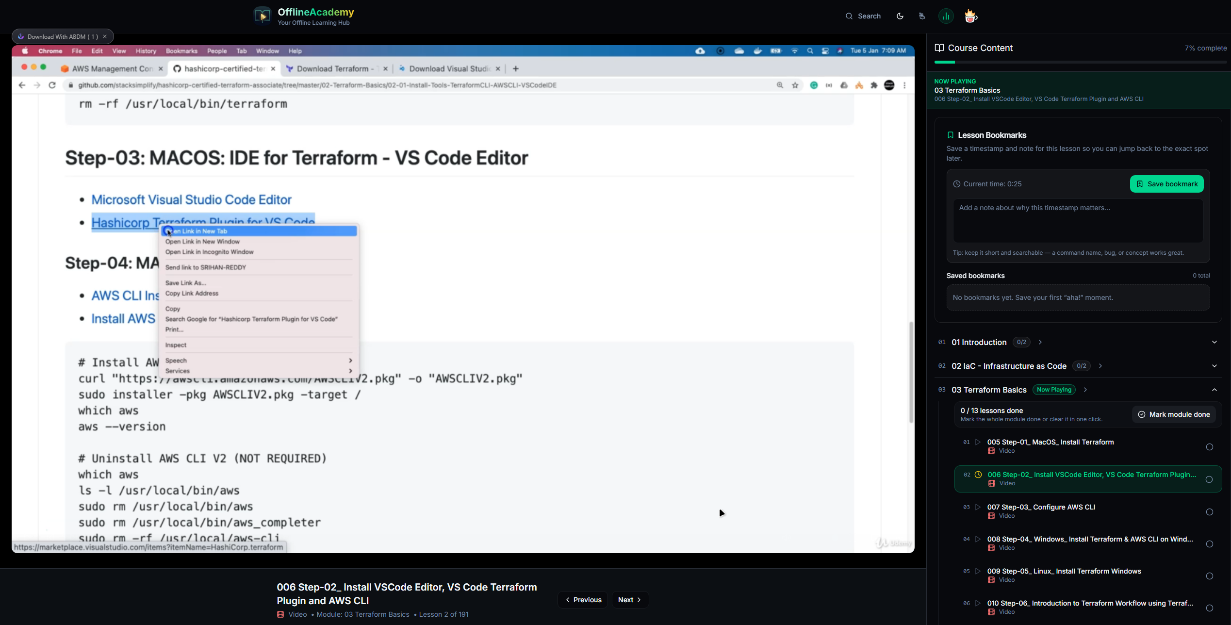
Task: Click play icon for 010 Step-06 lesson
Action: click(978, 603)
